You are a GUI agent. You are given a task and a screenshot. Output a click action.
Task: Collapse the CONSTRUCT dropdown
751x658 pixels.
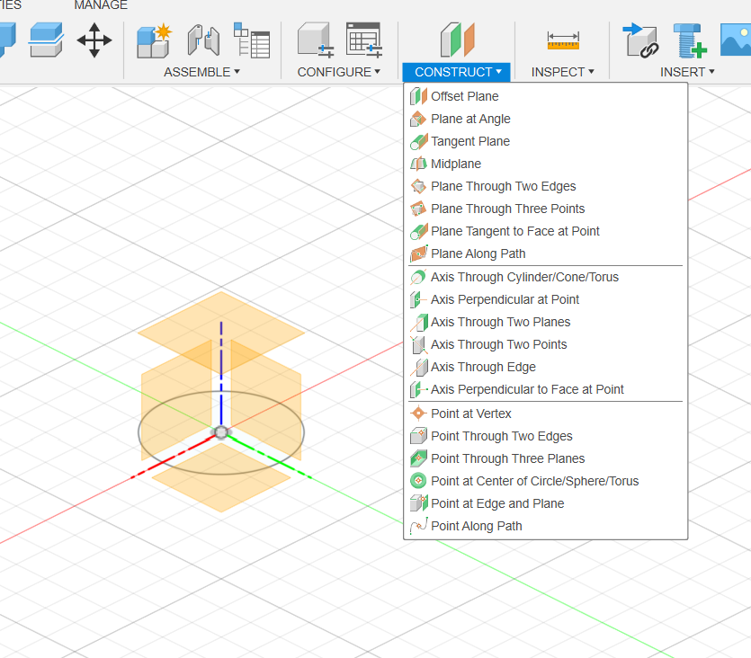click(x=456, y=72)
